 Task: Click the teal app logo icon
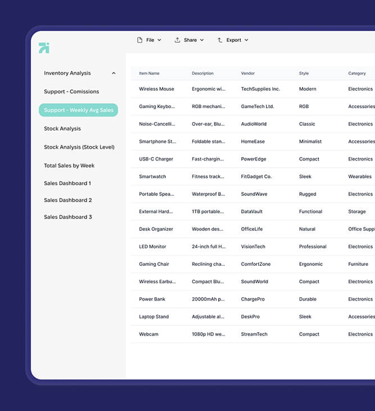tap(44, 48)
